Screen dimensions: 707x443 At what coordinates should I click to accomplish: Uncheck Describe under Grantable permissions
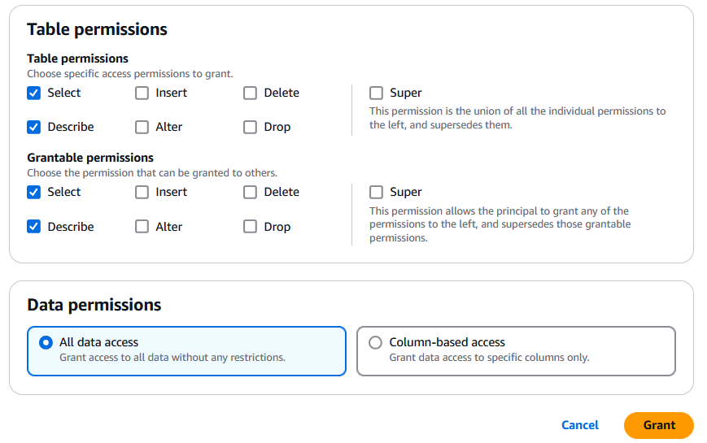[x=33, y=227]
